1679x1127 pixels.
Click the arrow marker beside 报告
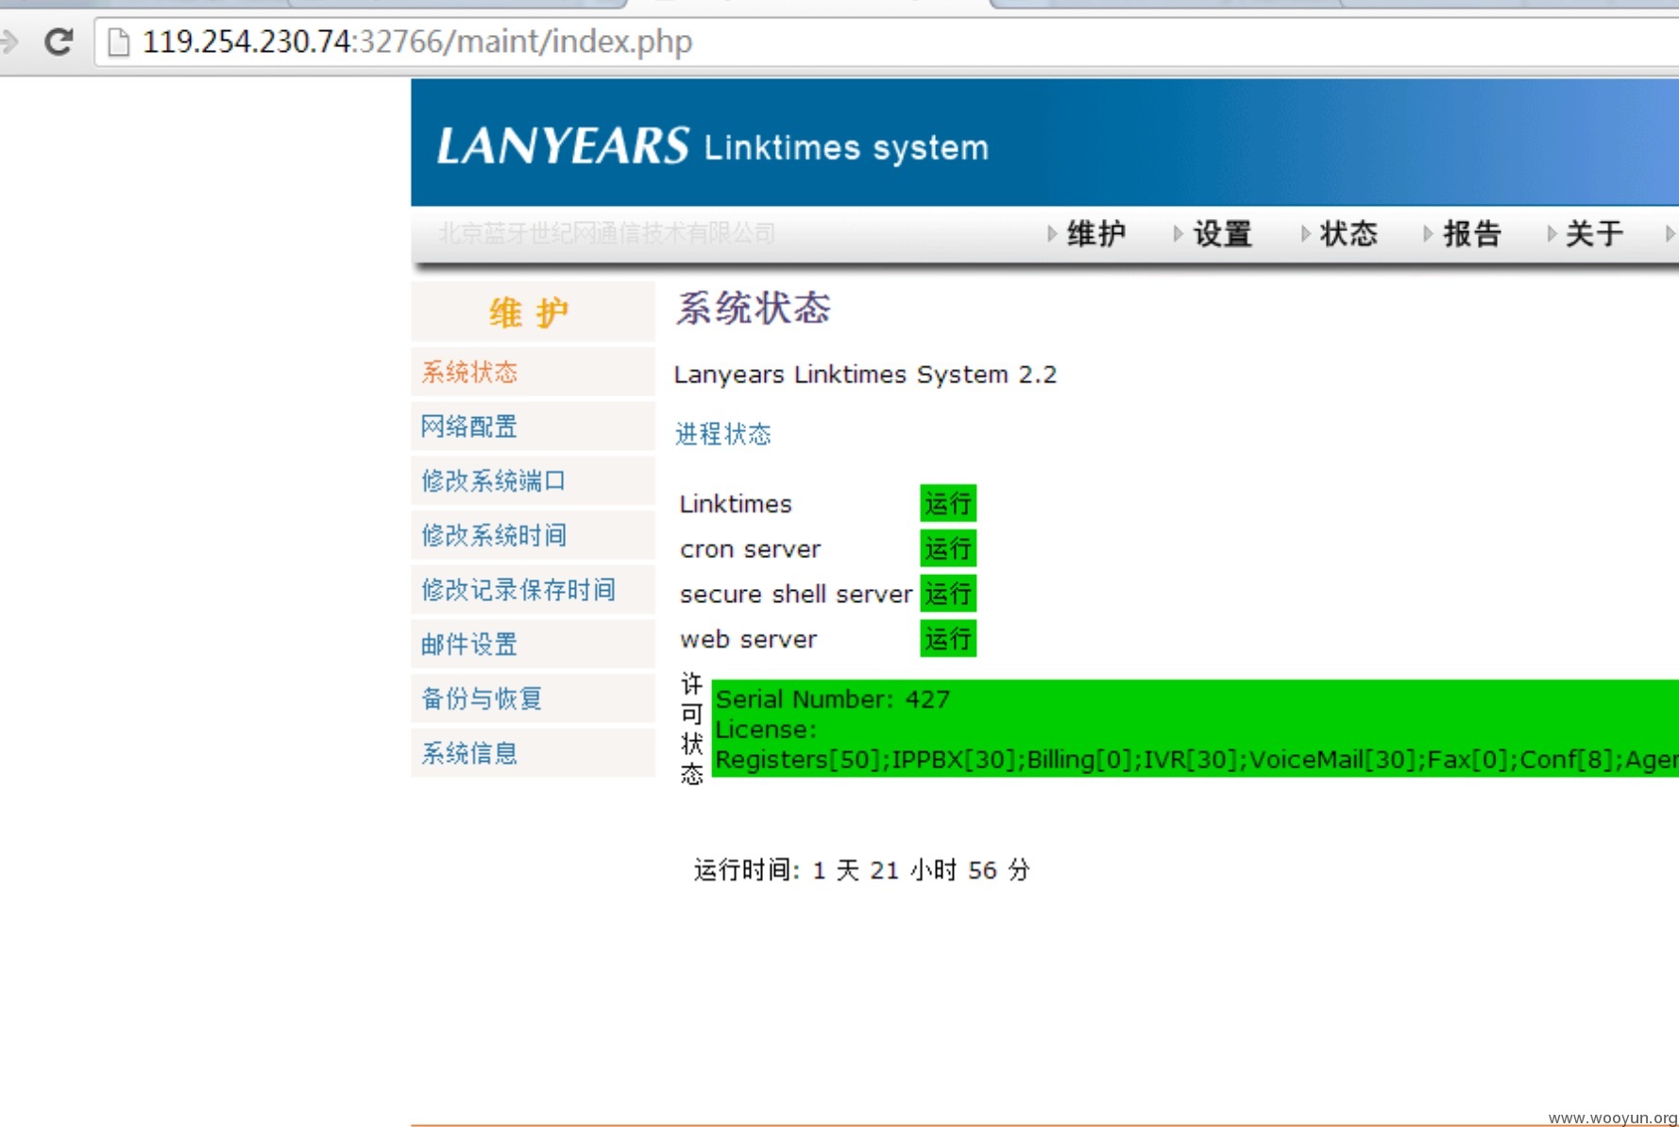(x=1428, y=233)
